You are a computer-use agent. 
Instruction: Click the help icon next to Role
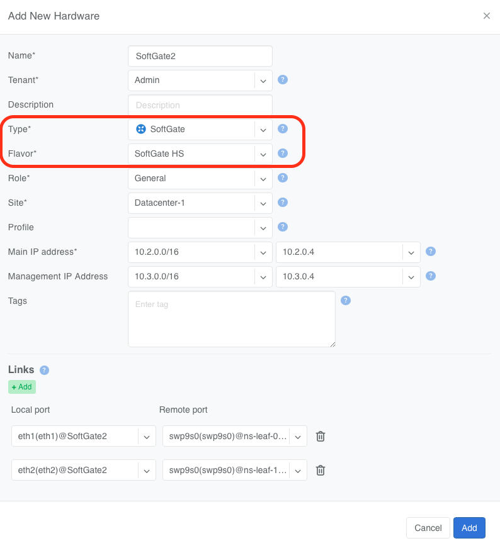pyautogui.click(x=283, y=178)
